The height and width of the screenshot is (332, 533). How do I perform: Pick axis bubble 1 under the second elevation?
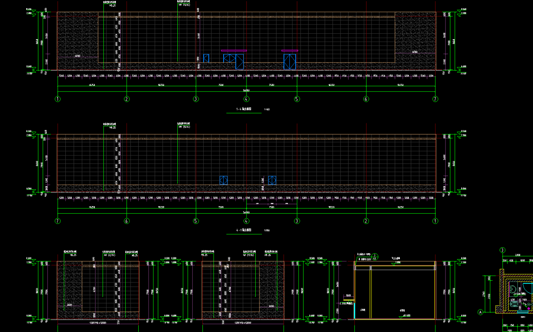point(435,221)
